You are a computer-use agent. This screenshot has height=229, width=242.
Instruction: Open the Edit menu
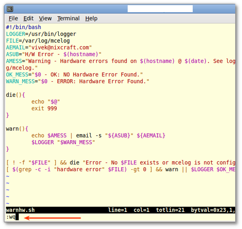tap(28, 19)
